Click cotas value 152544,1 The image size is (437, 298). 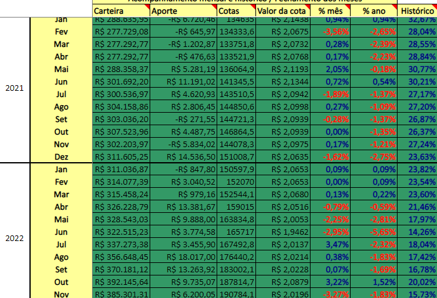coord(236,195)
